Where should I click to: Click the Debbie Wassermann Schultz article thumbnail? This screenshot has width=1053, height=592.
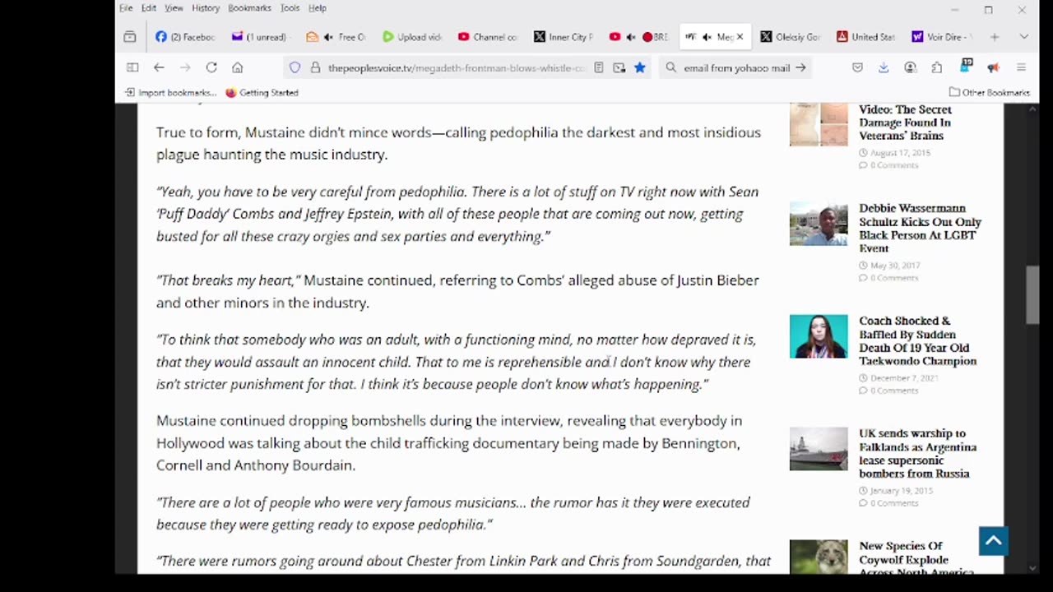(819, 224)
